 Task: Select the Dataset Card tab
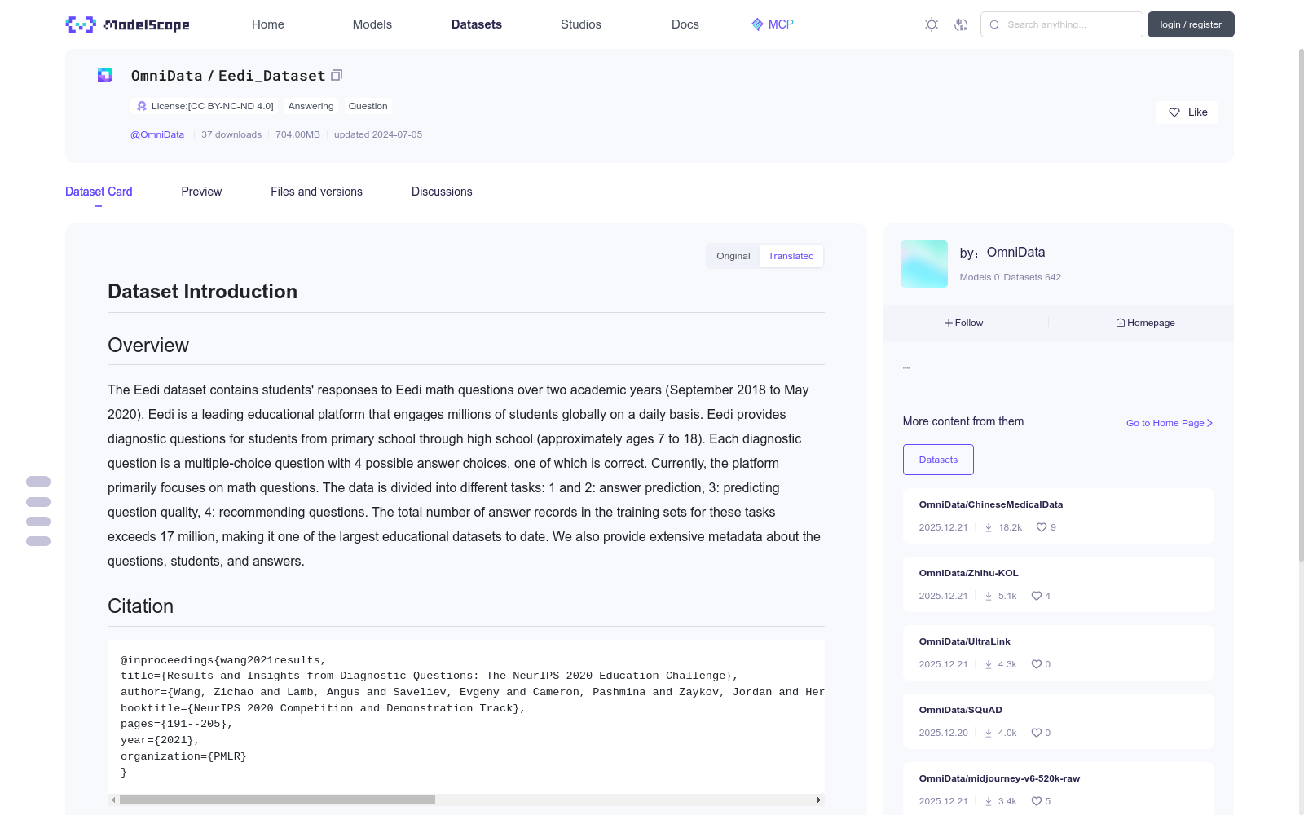pos(99,192)
